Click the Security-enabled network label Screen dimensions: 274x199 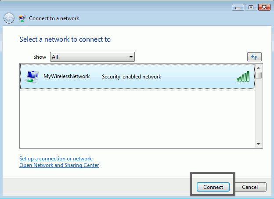131,77
